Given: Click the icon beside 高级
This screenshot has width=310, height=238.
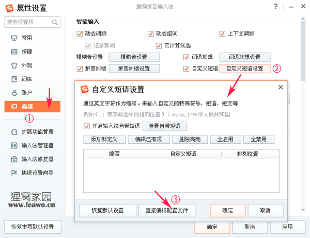Looking at the screenshot, I should pyautogui.click(x=14, y=107).
